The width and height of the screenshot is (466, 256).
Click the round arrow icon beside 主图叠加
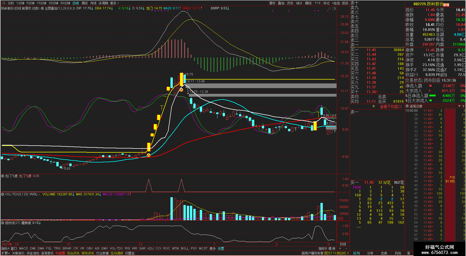42,8
